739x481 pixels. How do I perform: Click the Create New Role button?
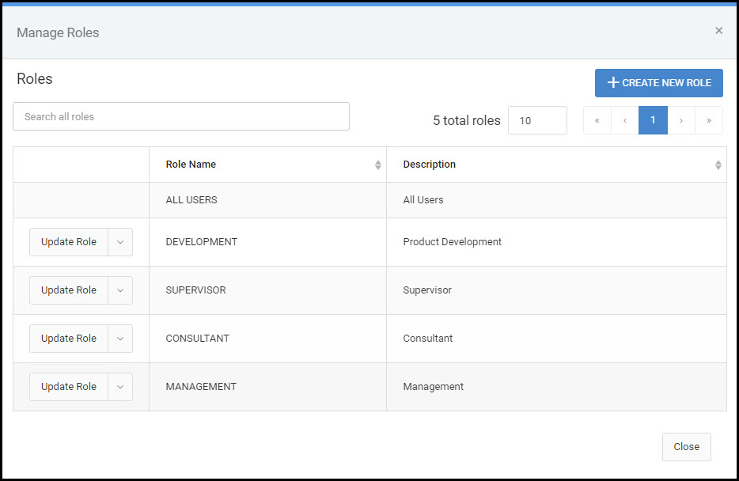tap(658, 83)
